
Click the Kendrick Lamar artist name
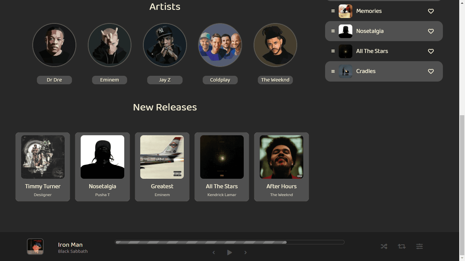click(222, 195)
